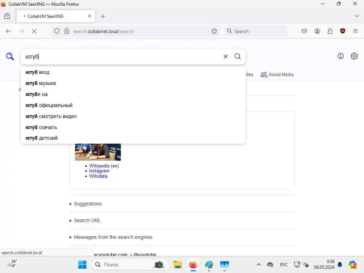The width and height of the screenshot is (364, 273).
Task: Open the Wikipedia (en) link
Action: pos(104,166)
